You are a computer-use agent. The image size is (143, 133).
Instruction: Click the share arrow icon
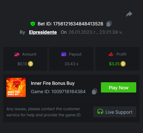[x=129, y=14]
